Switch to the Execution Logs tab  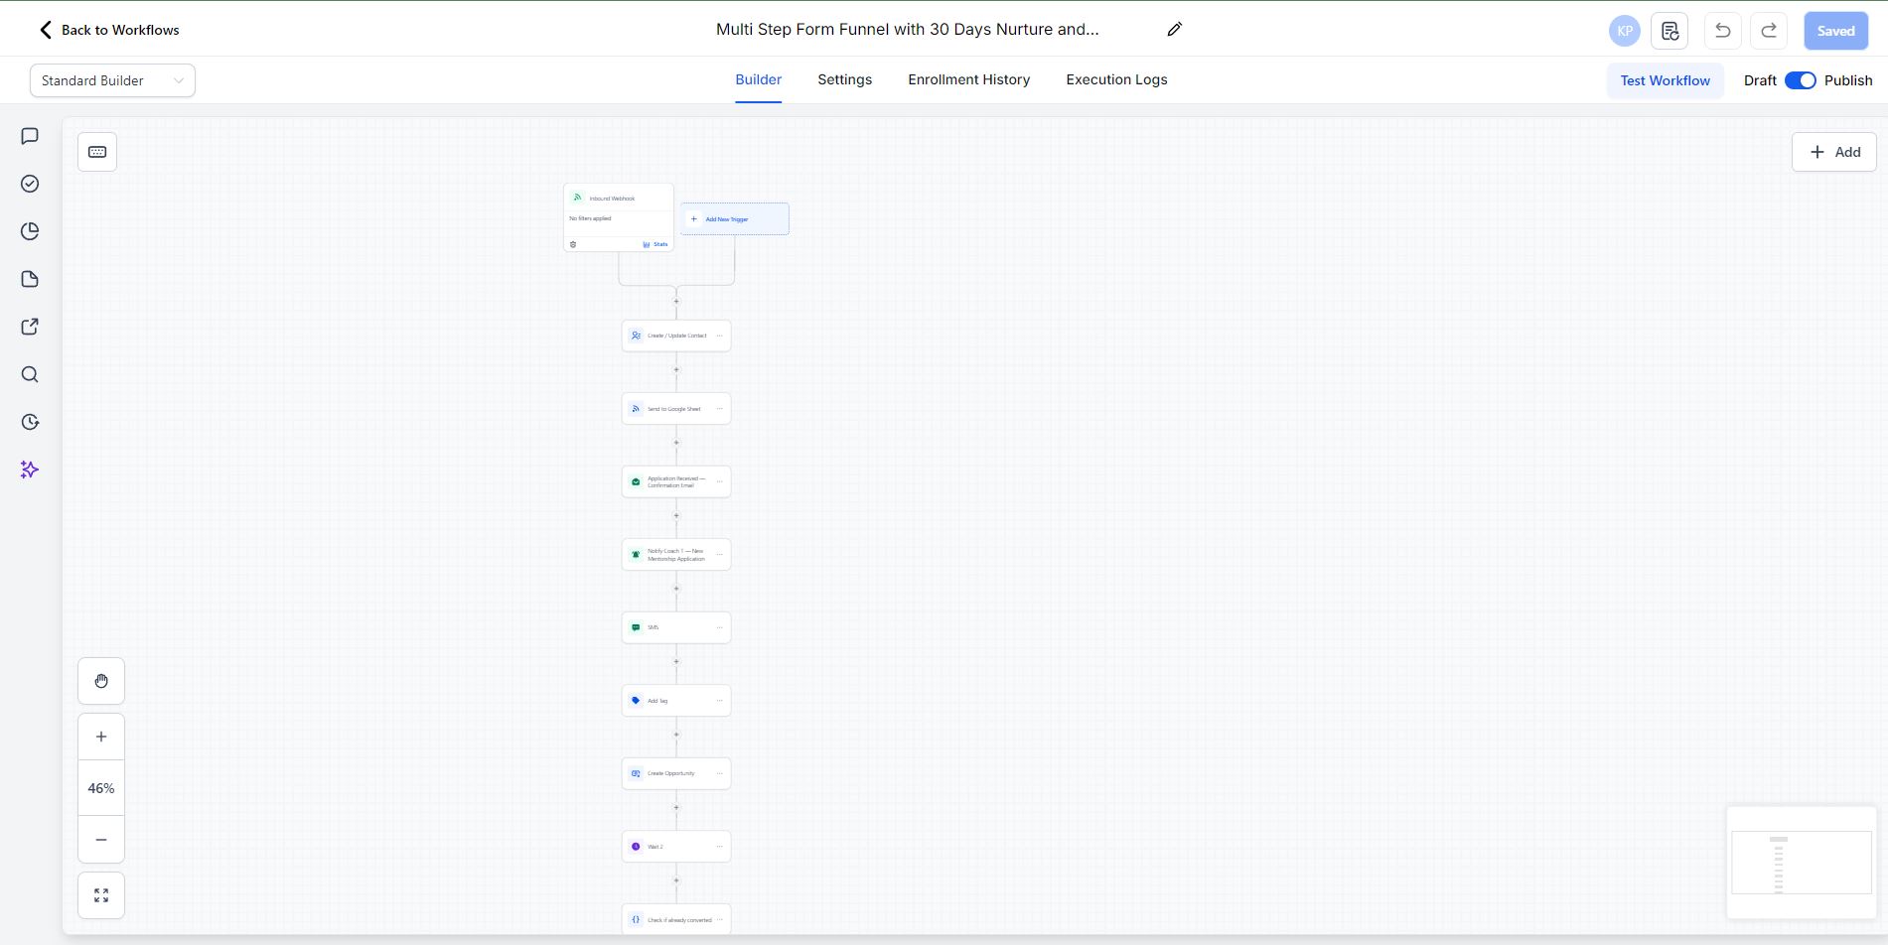point(1116,79)
